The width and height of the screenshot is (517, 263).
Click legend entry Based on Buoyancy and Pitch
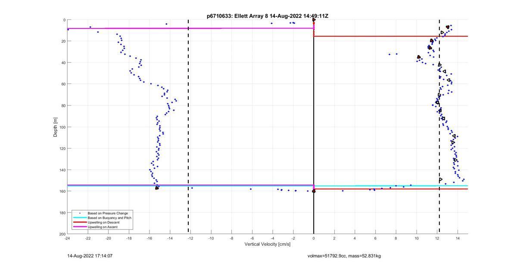109,218
